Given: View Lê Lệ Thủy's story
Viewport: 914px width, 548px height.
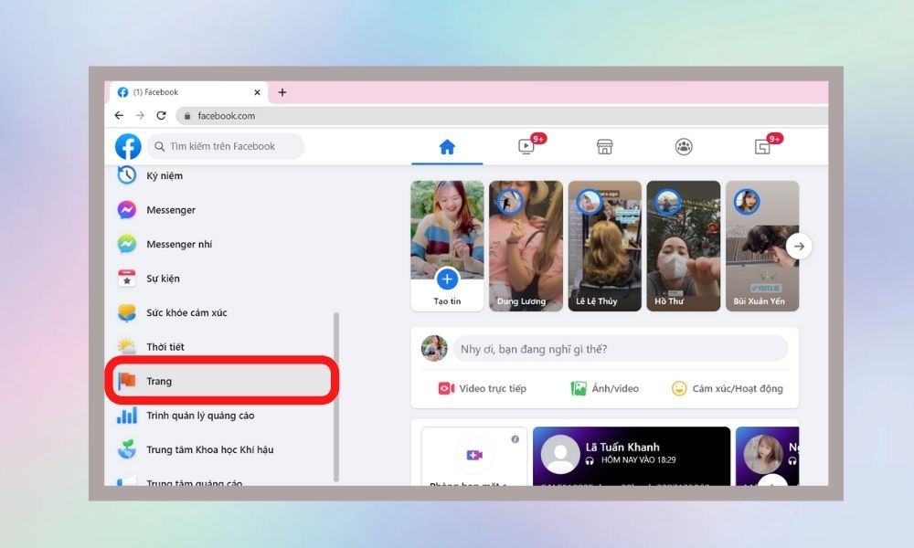Looking at the screenshot, I should [x=604, y=246].
